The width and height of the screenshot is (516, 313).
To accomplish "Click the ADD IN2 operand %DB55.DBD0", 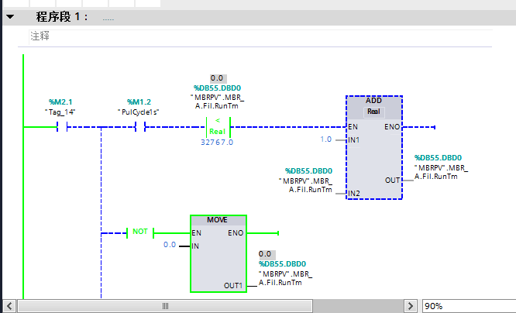I will pos(308,170).
